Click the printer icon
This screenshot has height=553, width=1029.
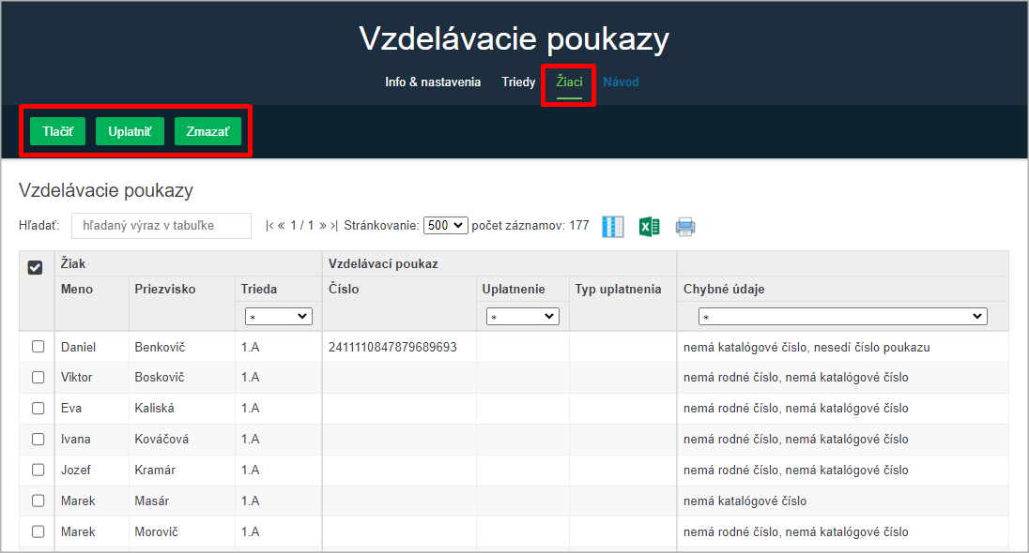[685, 226]
